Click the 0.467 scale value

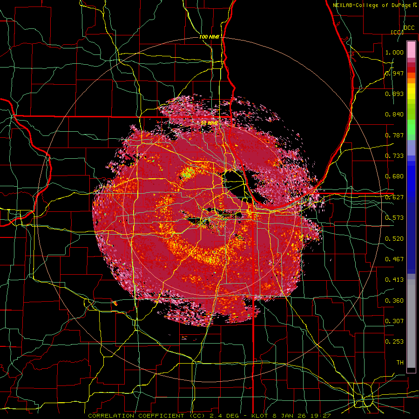(394, 259)
